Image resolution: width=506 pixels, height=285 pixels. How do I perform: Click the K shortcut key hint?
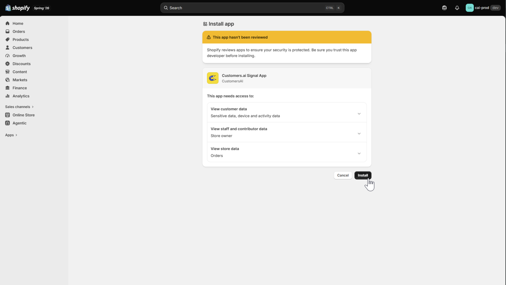(339, 8)
